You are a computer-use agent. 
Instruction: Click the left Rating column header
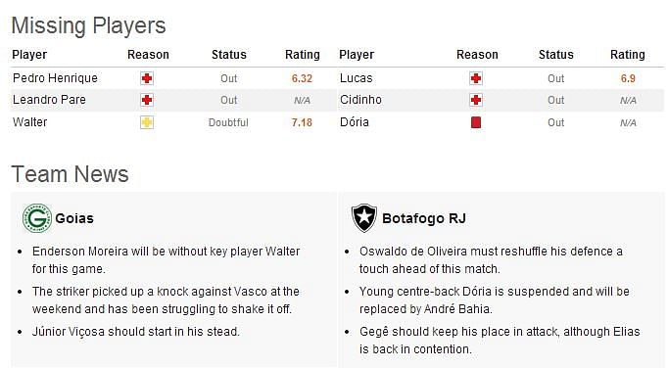pyautogui.click(x=303, y=55)
